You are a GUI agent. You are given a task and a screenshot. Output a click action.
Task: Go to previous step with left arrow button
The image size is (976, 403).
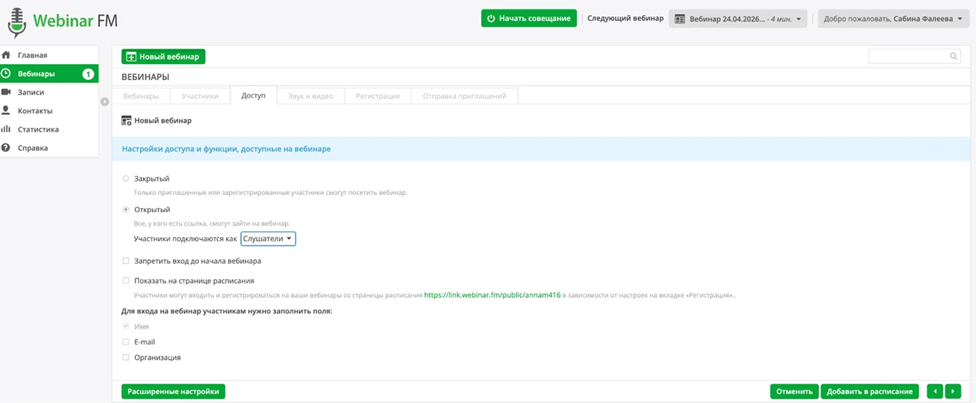point(935,391)
